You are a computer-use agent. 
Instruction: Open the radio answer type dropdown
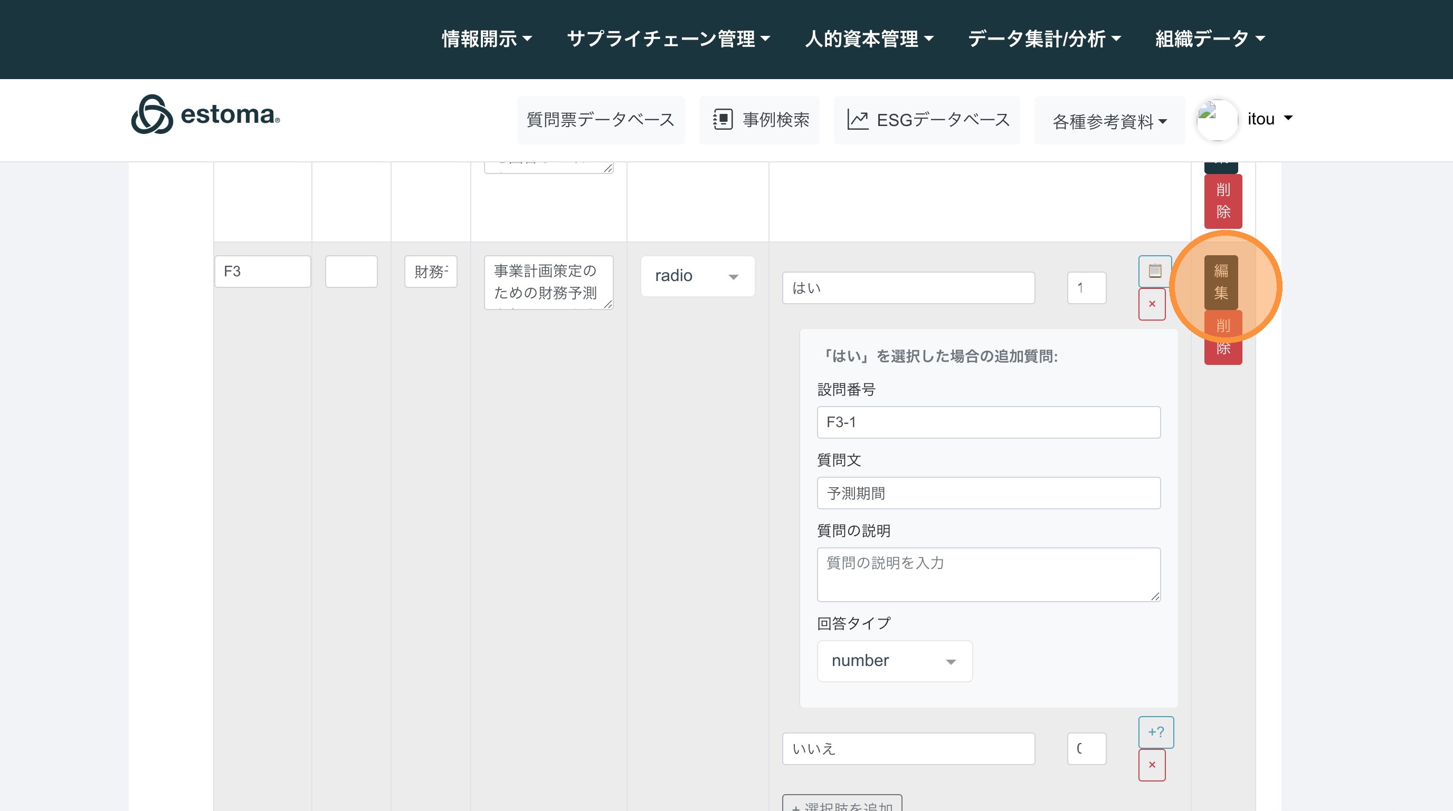[x=697, y=276]
